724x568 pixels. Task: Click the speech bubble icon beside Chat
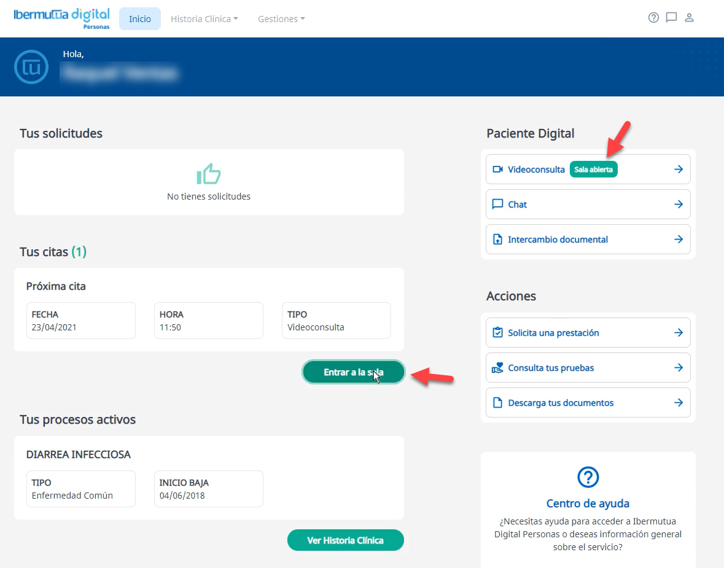498,204
